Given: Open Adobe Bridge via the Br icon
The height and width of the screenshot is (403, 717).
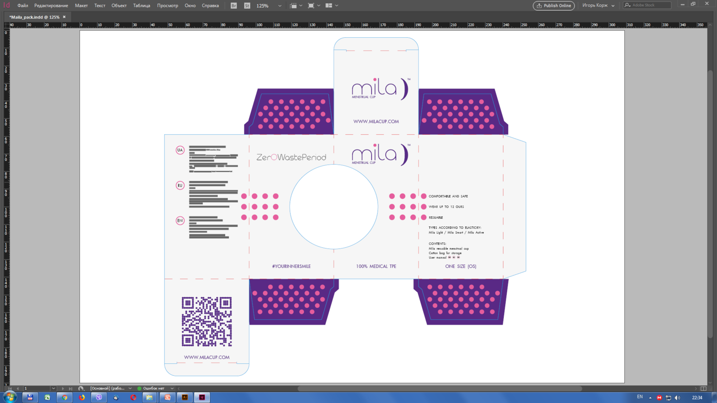Looking at the screenshot, I should click(234, 6).
